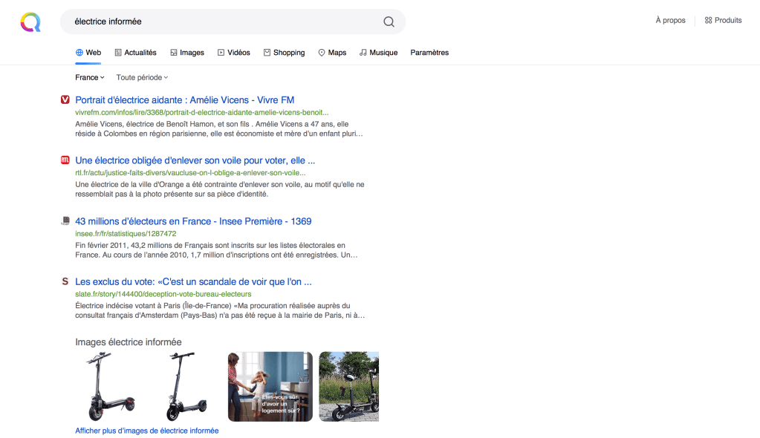Image resolution: width=760 pixels, height=438 pixels.
Task: Click the Slate favicon icon
Action: click(65, 282)
